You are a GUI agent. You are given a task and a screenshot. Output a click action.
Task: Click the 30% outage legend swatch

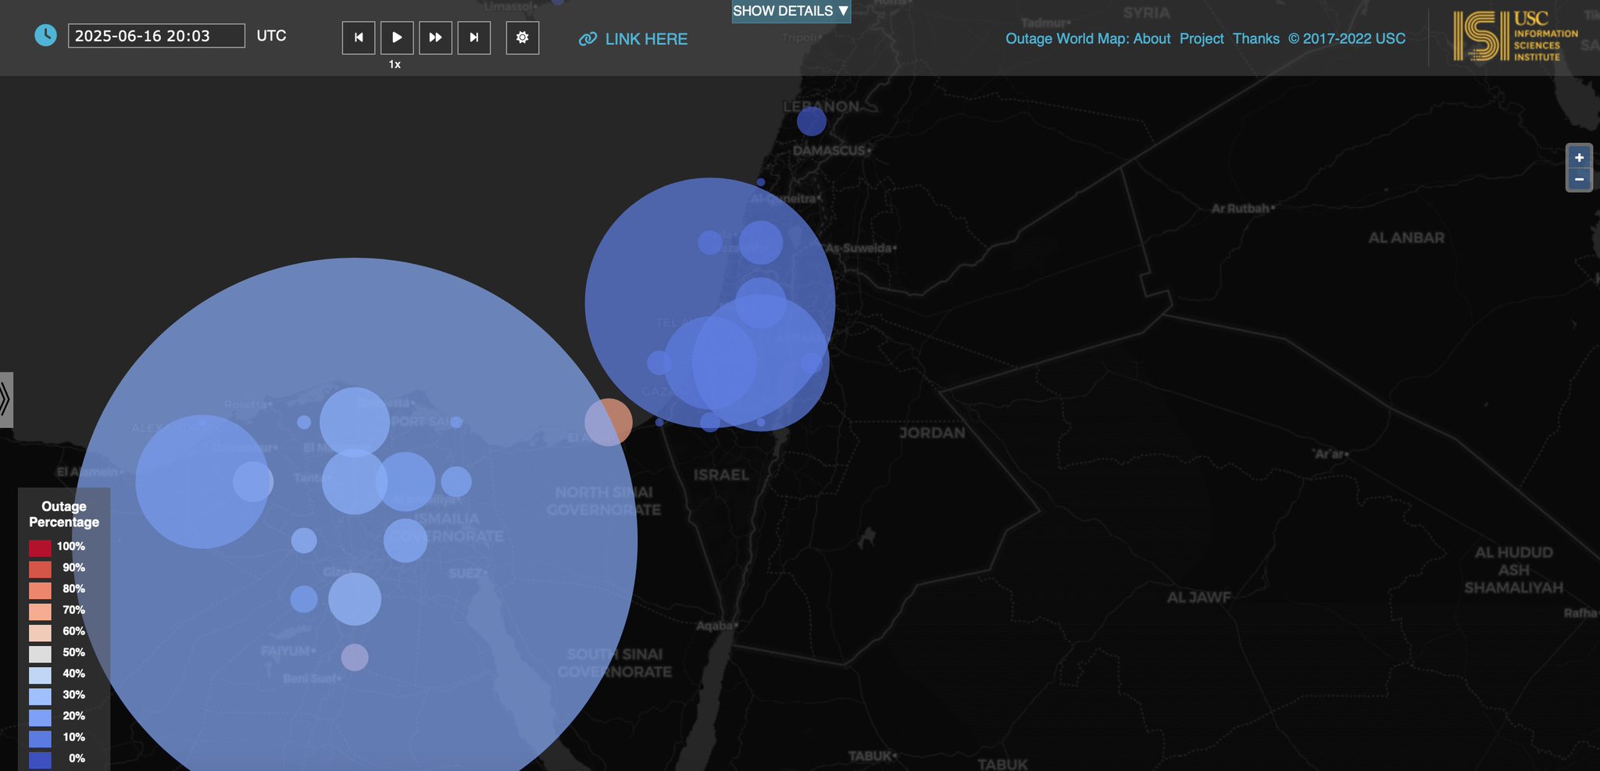pyautogui.click(x=40, y=695)
